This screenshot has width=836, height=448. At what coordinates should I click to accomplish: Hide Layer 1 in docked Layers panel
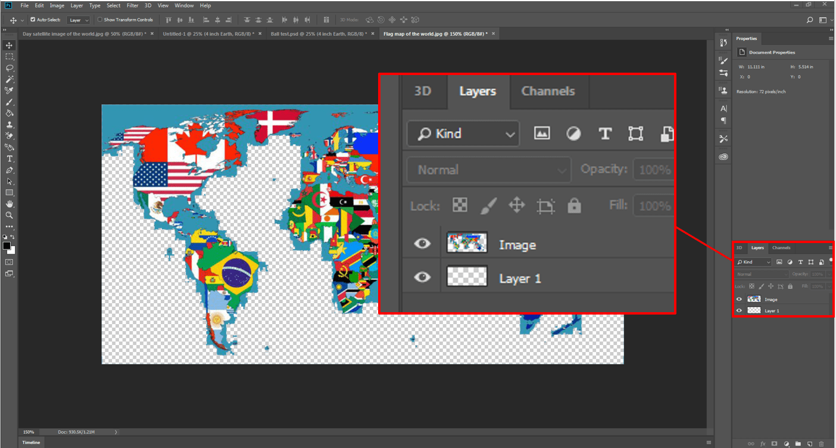[x=740, y=310]
